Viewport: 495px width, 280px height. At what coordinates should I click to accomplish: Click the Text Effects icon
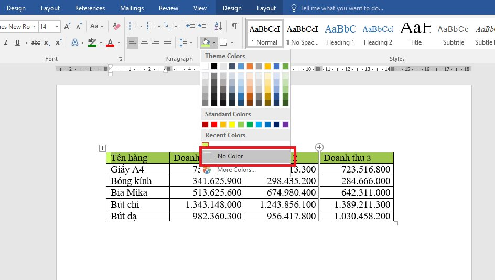click(x=75, y=42)
